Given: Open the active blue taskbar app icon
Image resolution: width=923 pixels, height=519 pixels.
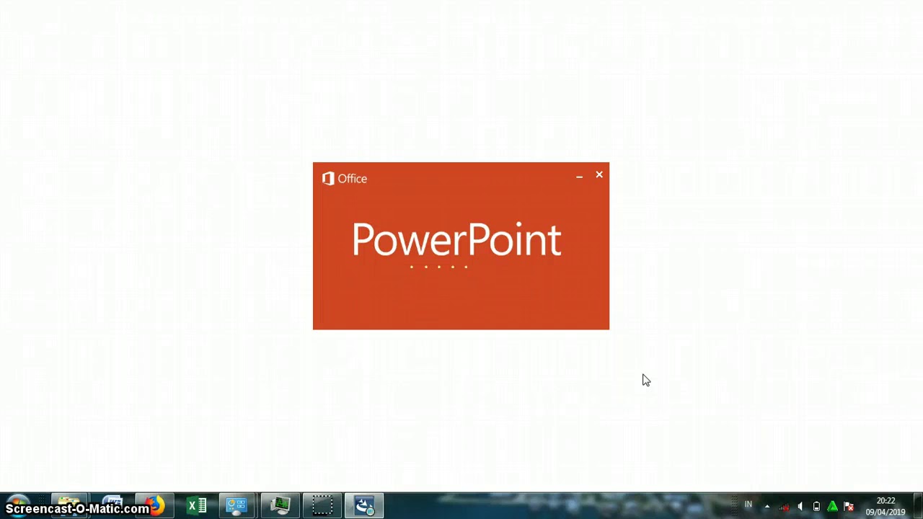Looking at the screenshot, I should 365,505.
